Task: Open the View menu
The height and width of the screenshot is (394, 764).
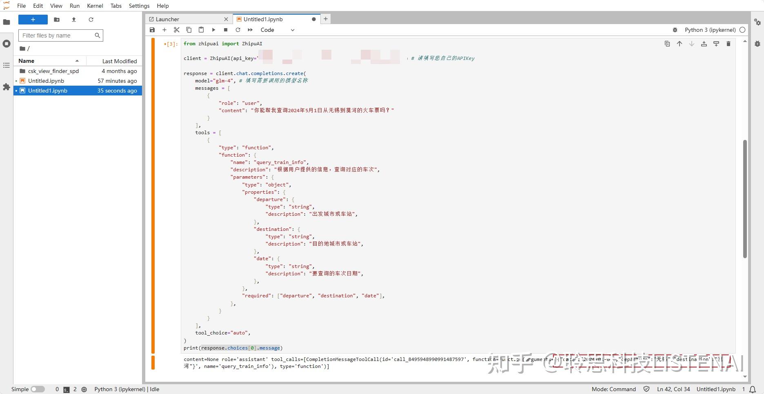Action: point(56,6)
